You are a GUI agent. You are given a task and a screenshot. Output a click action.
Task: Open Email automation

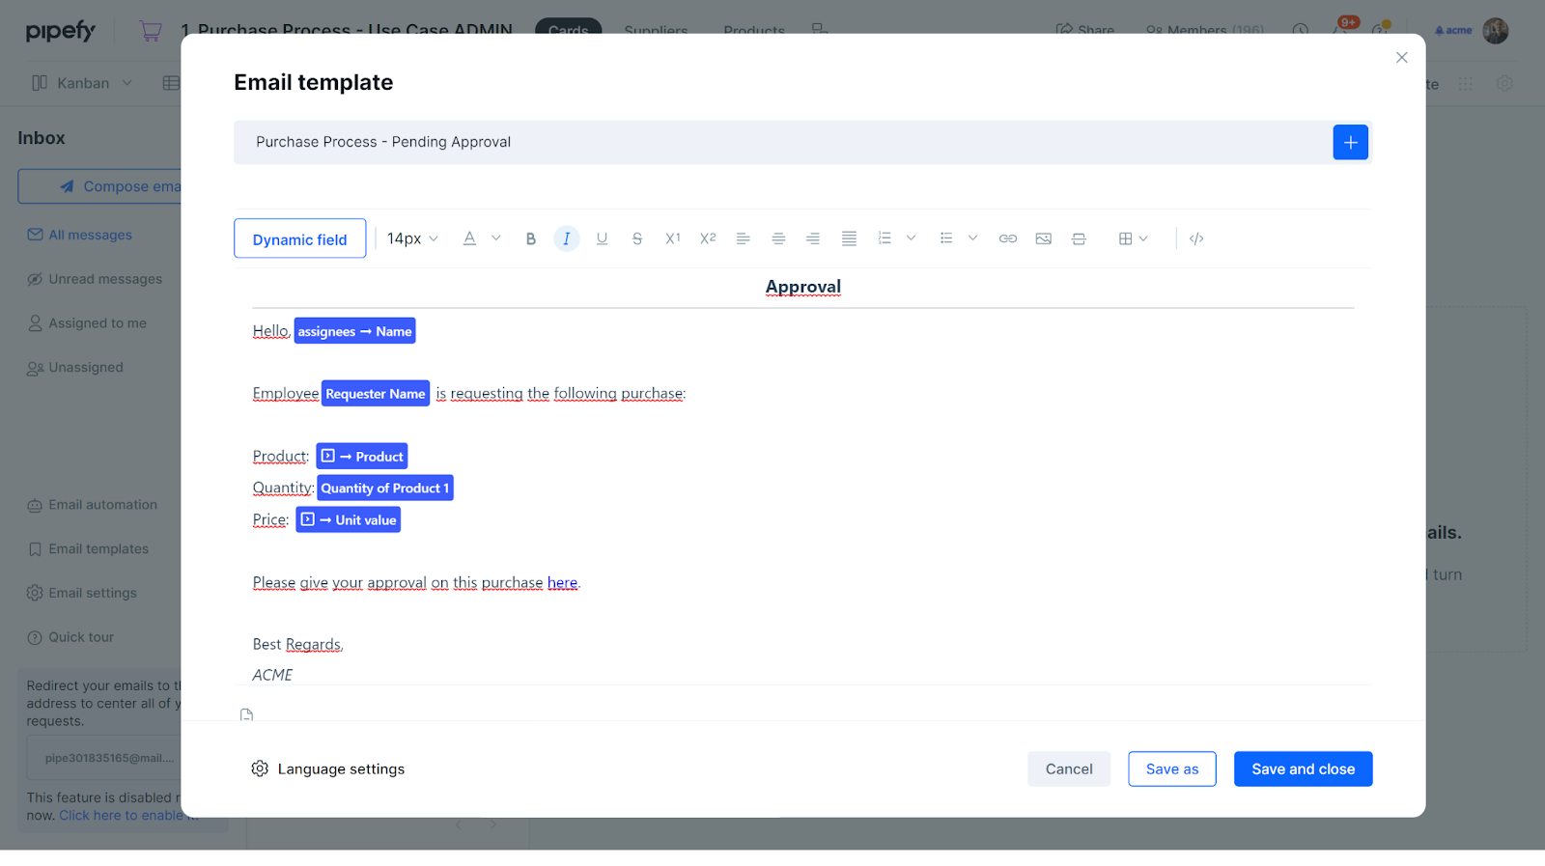[x=92, y=505]
